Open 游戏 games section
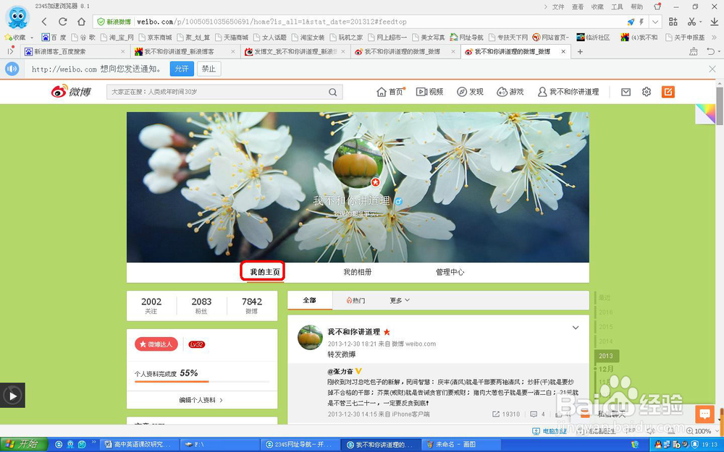The image size is (724, 452). [x=510, y=92]
